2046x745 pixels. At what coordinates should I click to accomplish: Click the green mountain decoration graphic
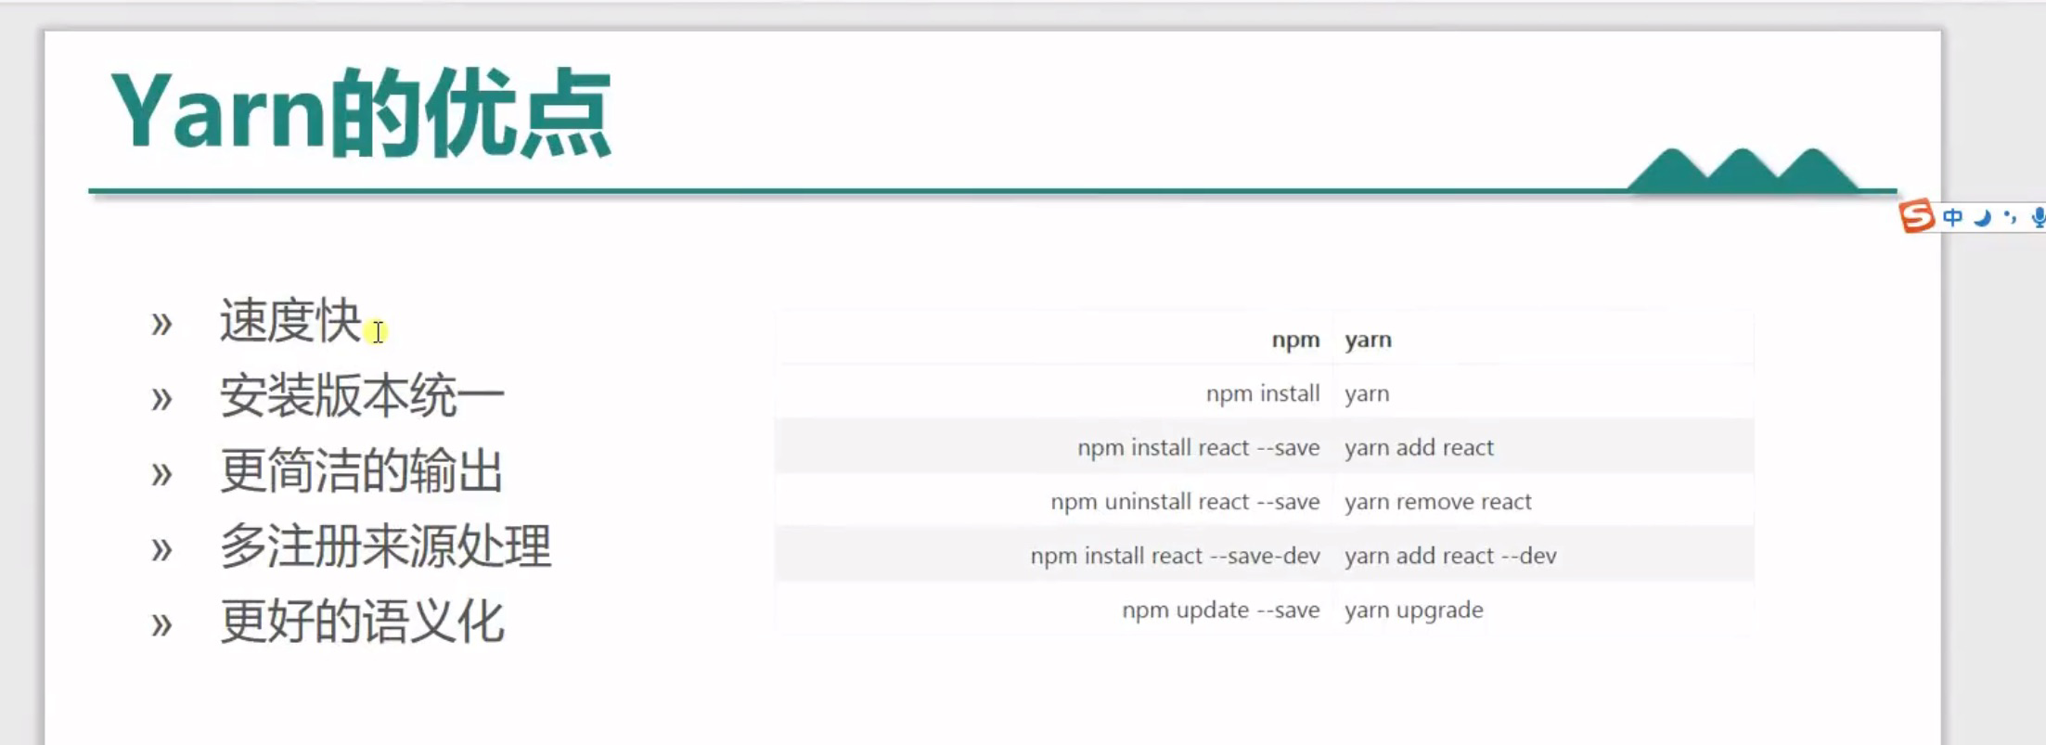pos(1742,171)
